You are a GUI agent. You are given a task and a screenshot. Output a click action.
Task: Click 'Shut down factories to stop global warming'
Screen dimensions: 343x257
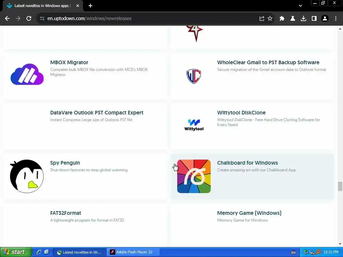tap(88, 170)
